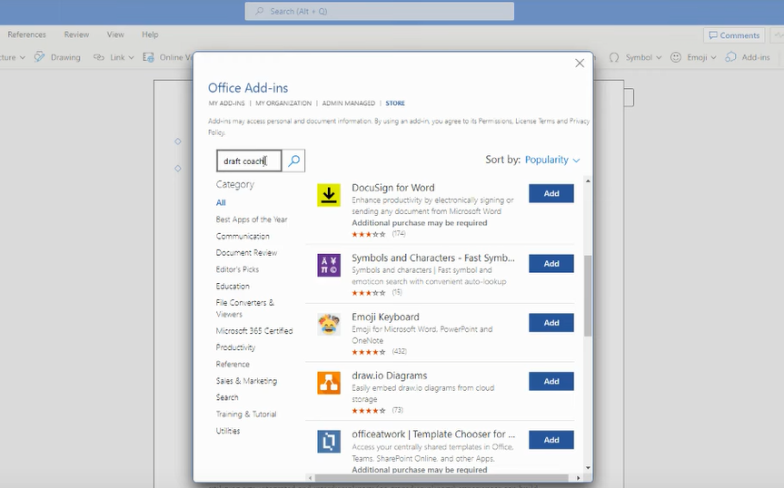Click the horizontal scrollbar left arrow
The height and width of the screenshot is (488, 784).
[311, 477]
